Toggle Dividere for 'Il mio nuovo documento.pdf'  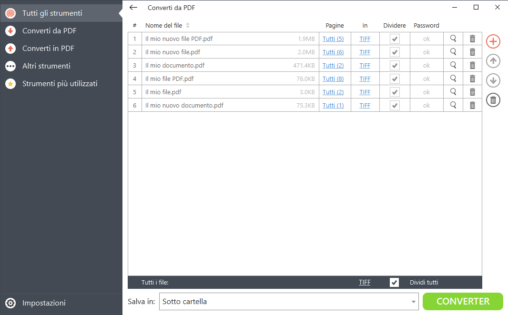coord(395,105)
